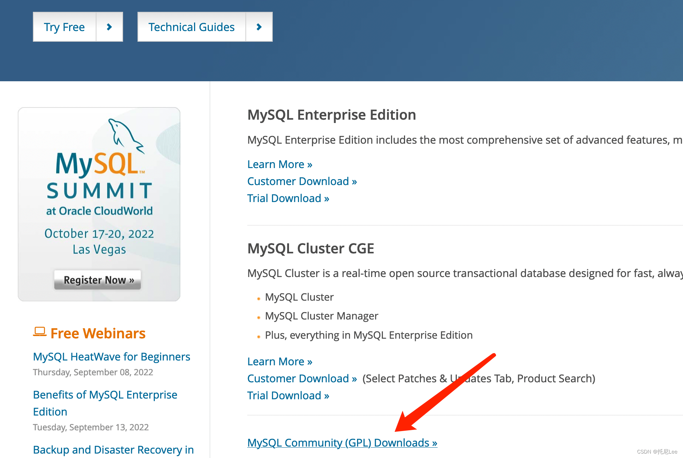Click Register Now on the Summit banner
This screenshot has width=683, height=458.
[x=98, y=280]
